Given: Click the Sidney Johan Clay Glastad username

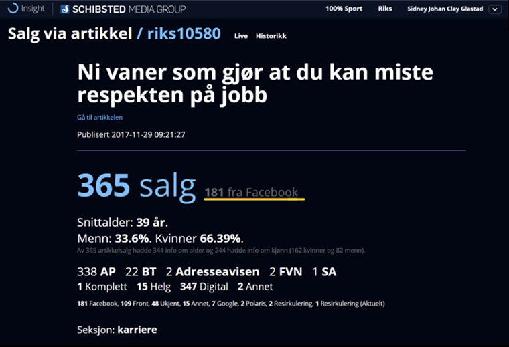Looking at the screenshot, I should pos(445,9).
